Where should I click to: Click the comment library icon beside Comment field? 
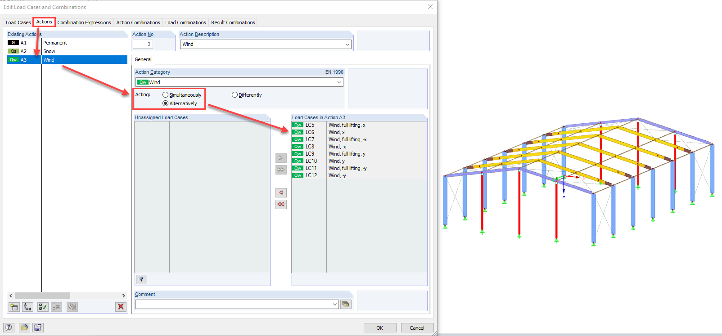(346, 304)
